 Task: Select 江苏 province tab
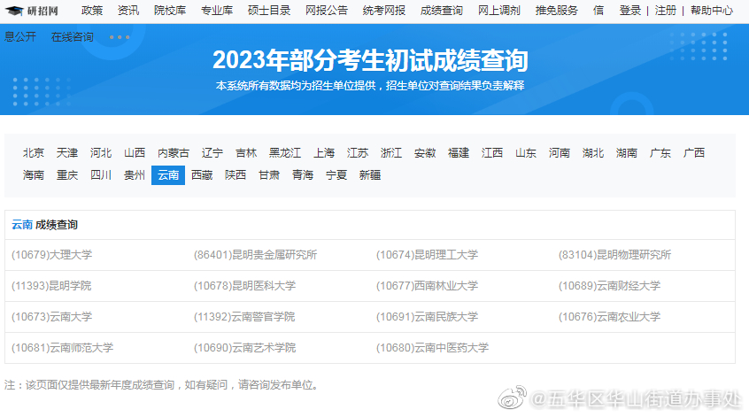point(358,153)
